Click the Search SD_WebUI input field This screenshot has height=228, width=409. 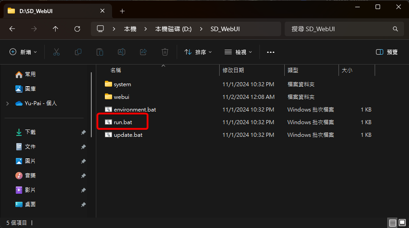pyautogui.click(x=339, y=29)
